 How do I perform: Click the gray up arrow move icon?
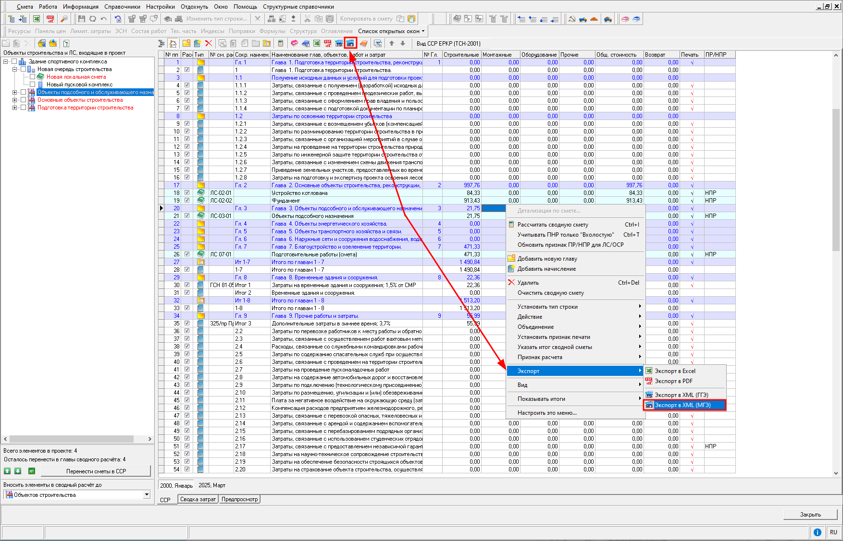coord(392,43)
